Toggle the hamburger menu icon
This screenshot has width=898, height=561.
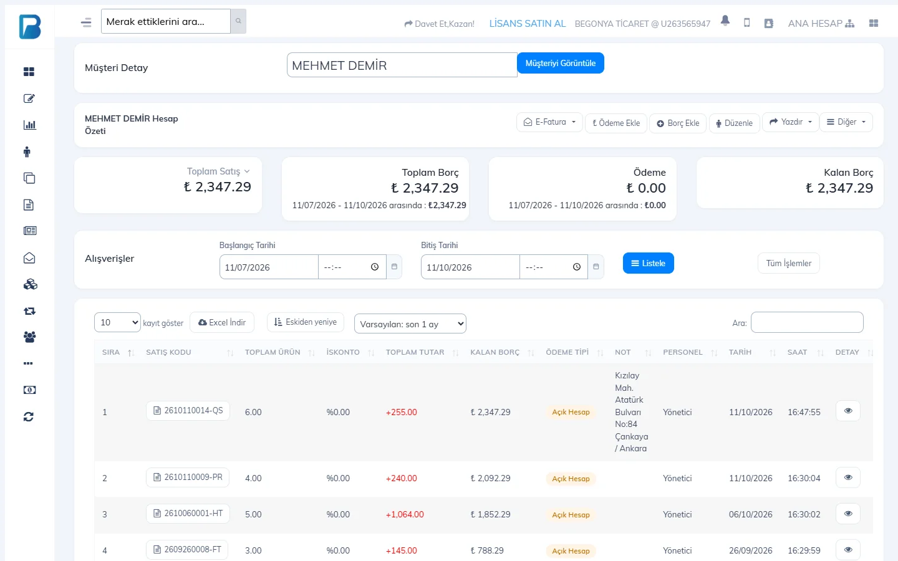point(86,22)
